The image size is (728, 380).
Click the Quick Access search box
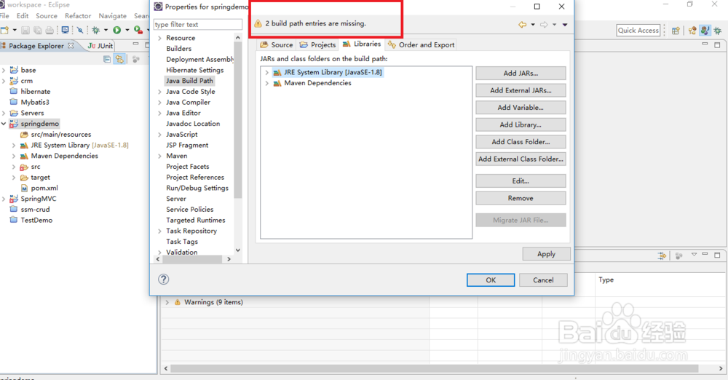pos(638,30)
